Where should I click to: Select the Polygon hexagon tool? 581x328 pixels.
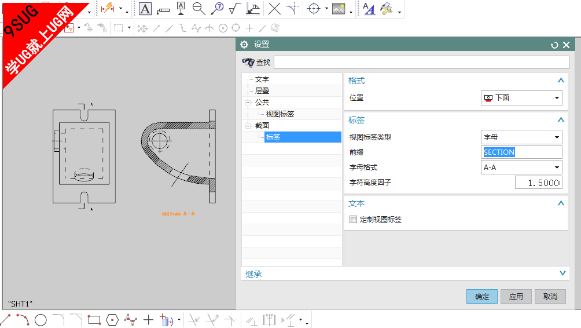pyautogui.click(x=112, y=320)
